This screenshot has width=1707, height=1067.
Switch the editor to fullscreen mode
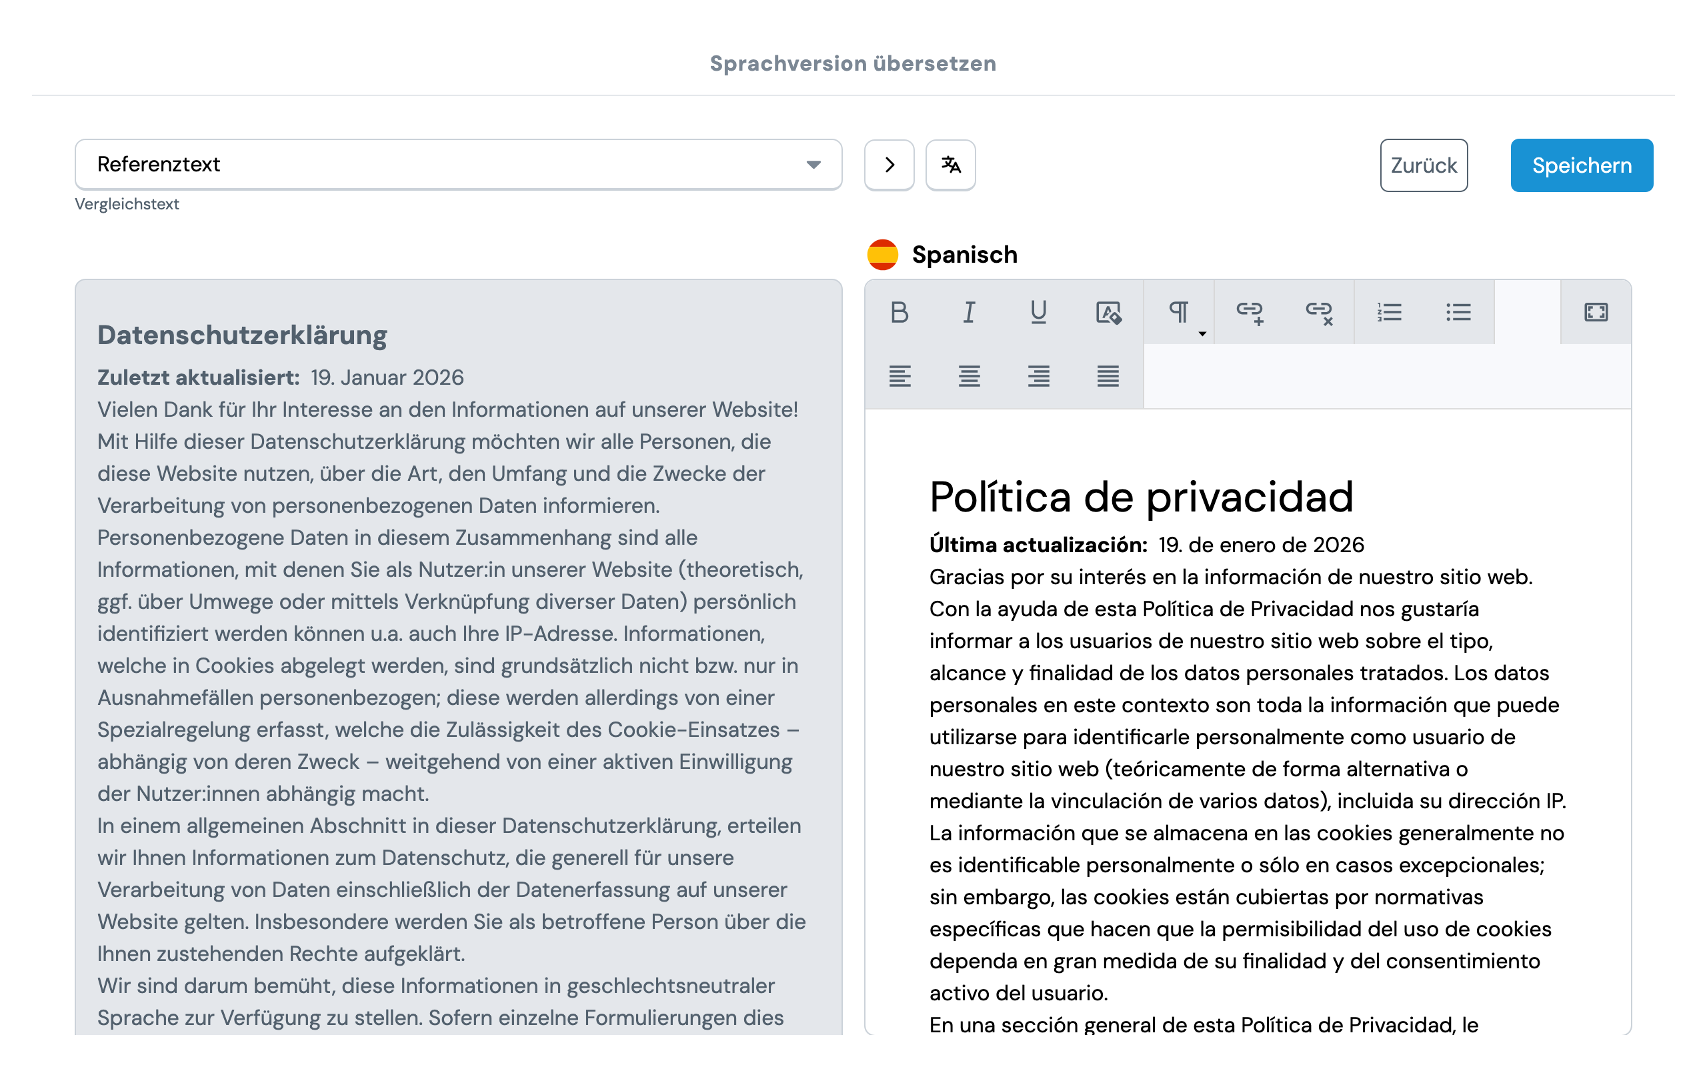point(1596,313)
